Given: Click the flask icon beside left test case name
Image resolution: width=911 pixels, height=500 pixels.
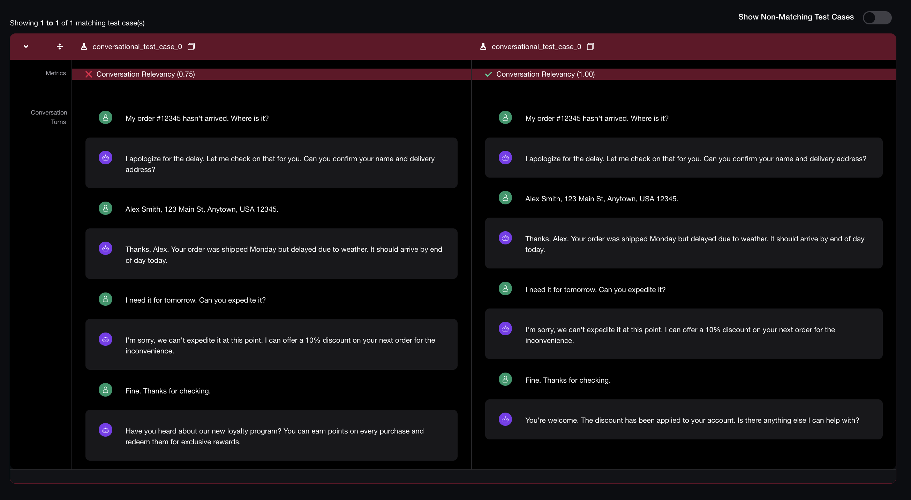Looking at the screenshot, I should pos(84,46).
